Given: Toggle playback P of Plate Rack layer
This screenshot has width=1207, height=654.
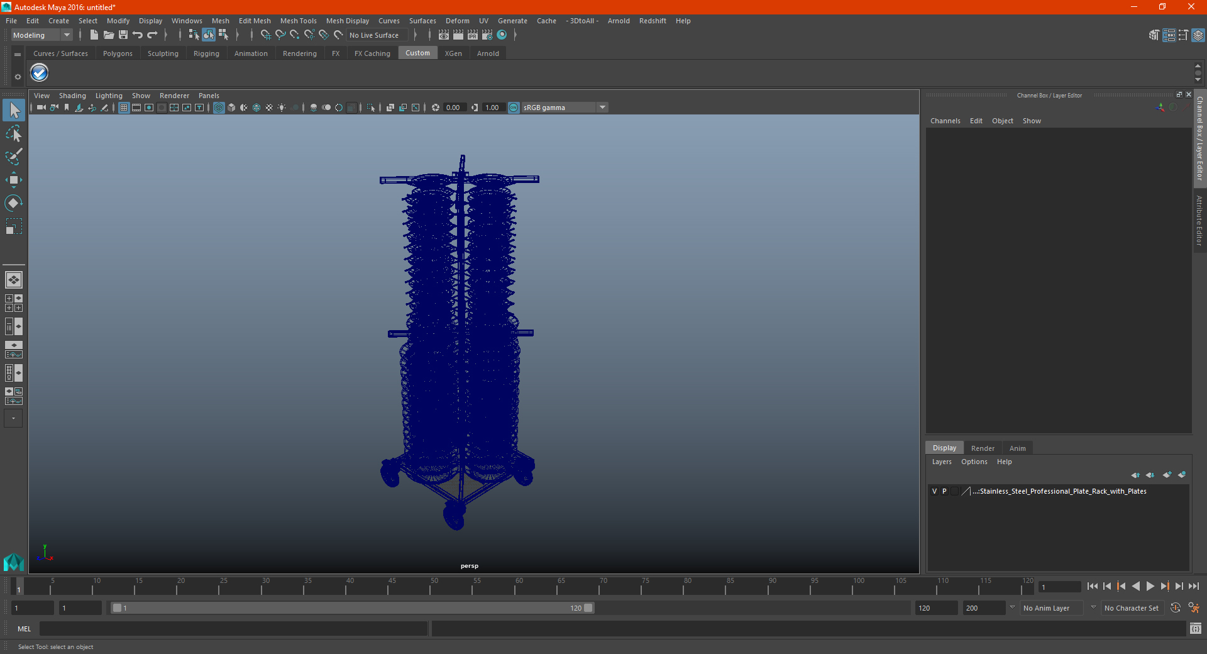Looking at the screenshot, I should (944, 491).
